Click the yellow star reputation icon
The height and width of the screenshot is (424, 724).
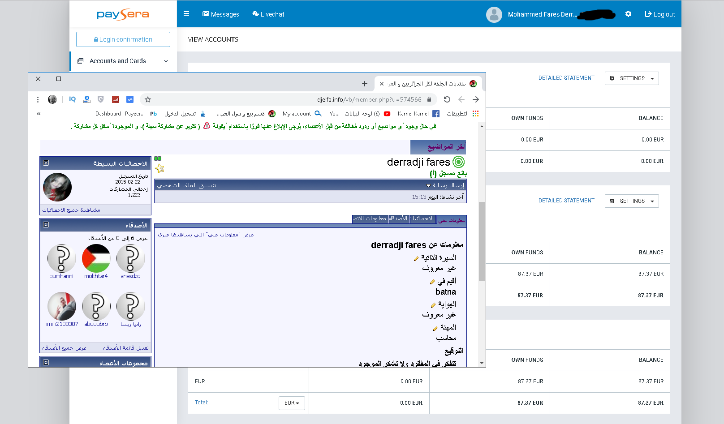(159, 168)
